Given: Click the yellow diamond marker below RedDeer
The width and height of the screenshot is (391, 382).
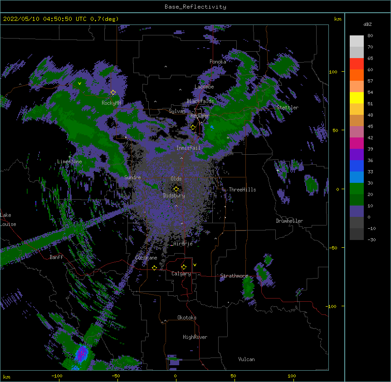Looking at the screenshot, I should click(x=193, y=127).
